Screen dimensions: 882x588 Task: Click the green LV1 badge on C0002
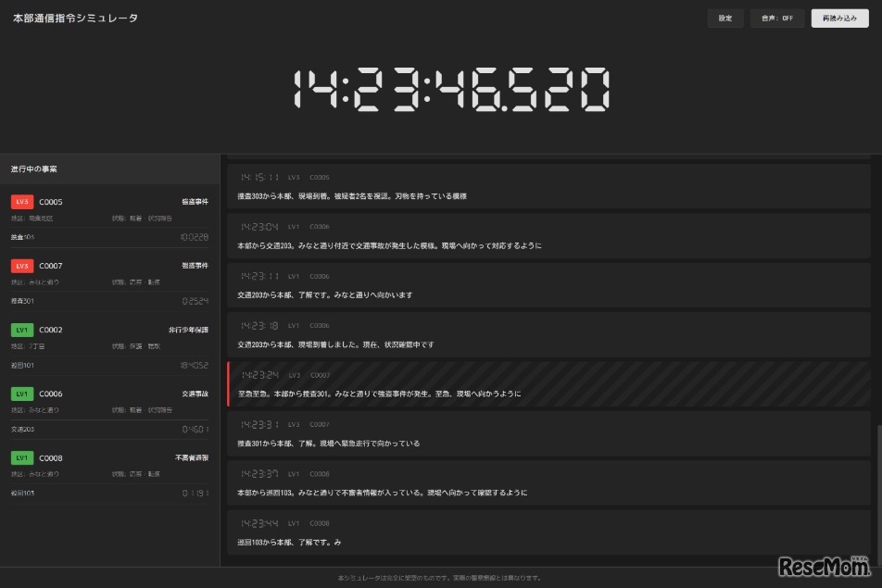click(22, 330)
